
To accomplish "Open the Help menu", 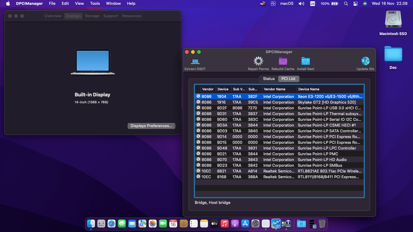I will point(131,4).
